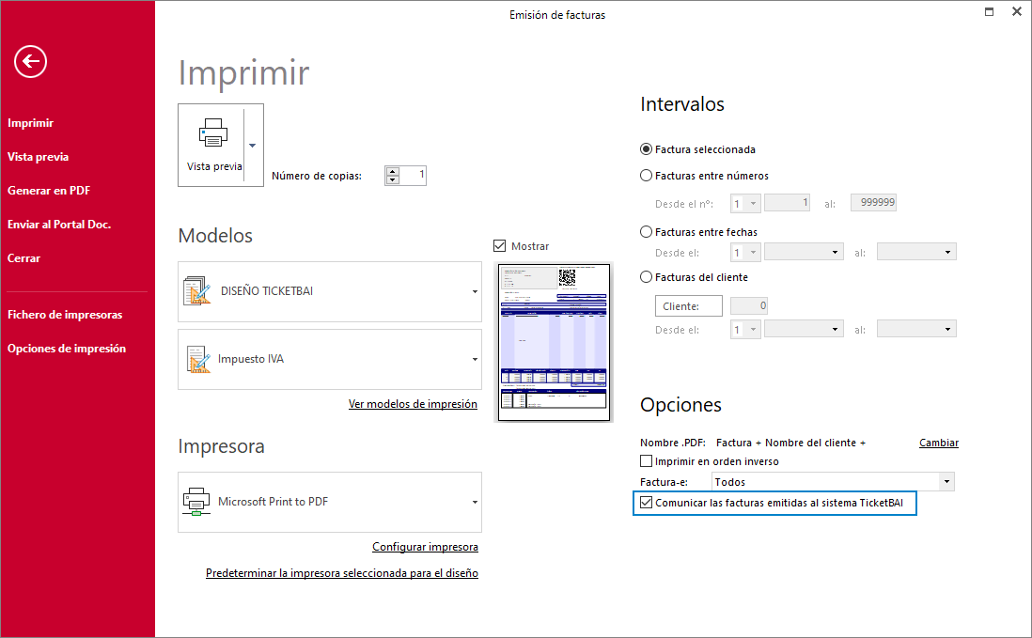Viewport: 1032px width, 638px height.
Task: Open series dropdown under Facturas entre fechas
Action: [x=753, y=252]
